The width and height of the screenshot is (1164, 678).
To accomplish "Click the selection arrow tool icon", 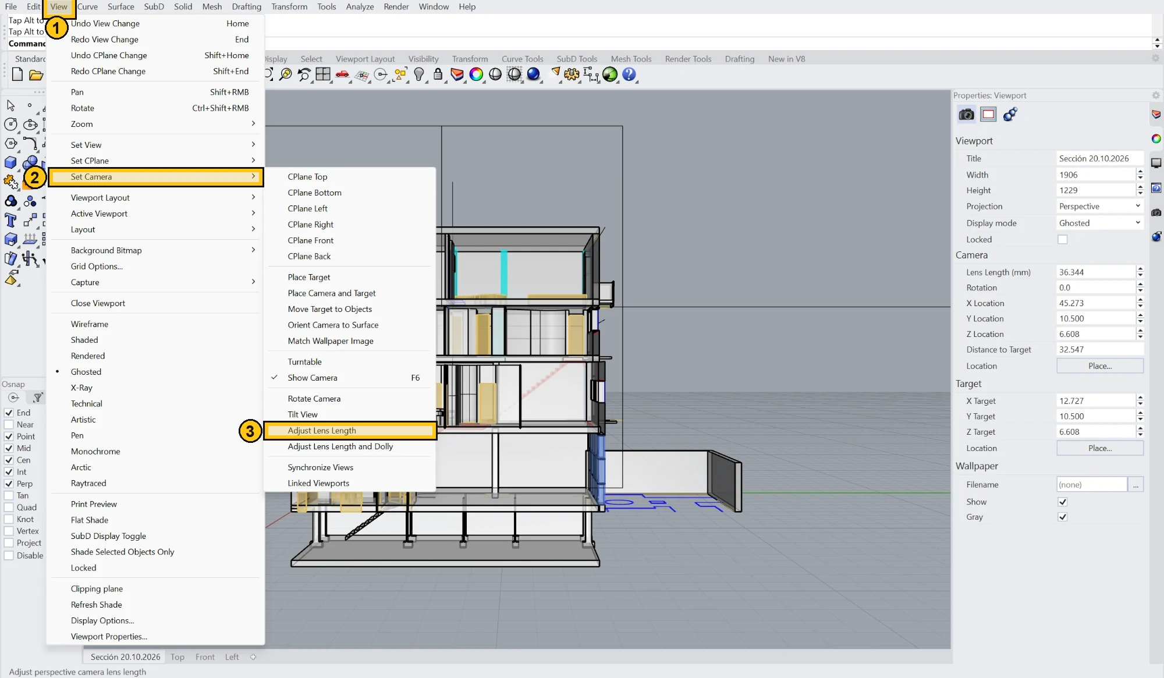I will [x=10, y=105].
